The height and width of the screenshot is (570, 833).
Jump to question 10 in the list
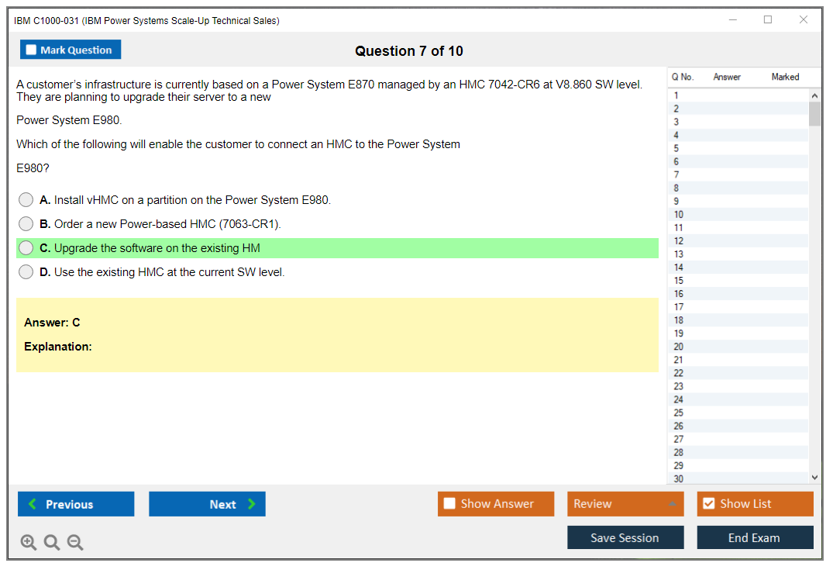tap(679, 214)
